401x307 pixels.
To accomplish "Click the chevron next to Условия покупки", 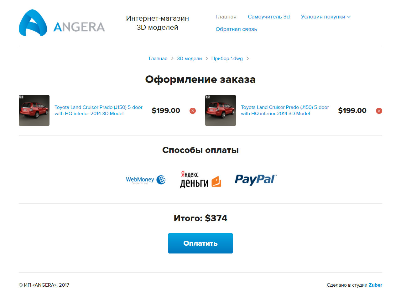I will [349, 17].
